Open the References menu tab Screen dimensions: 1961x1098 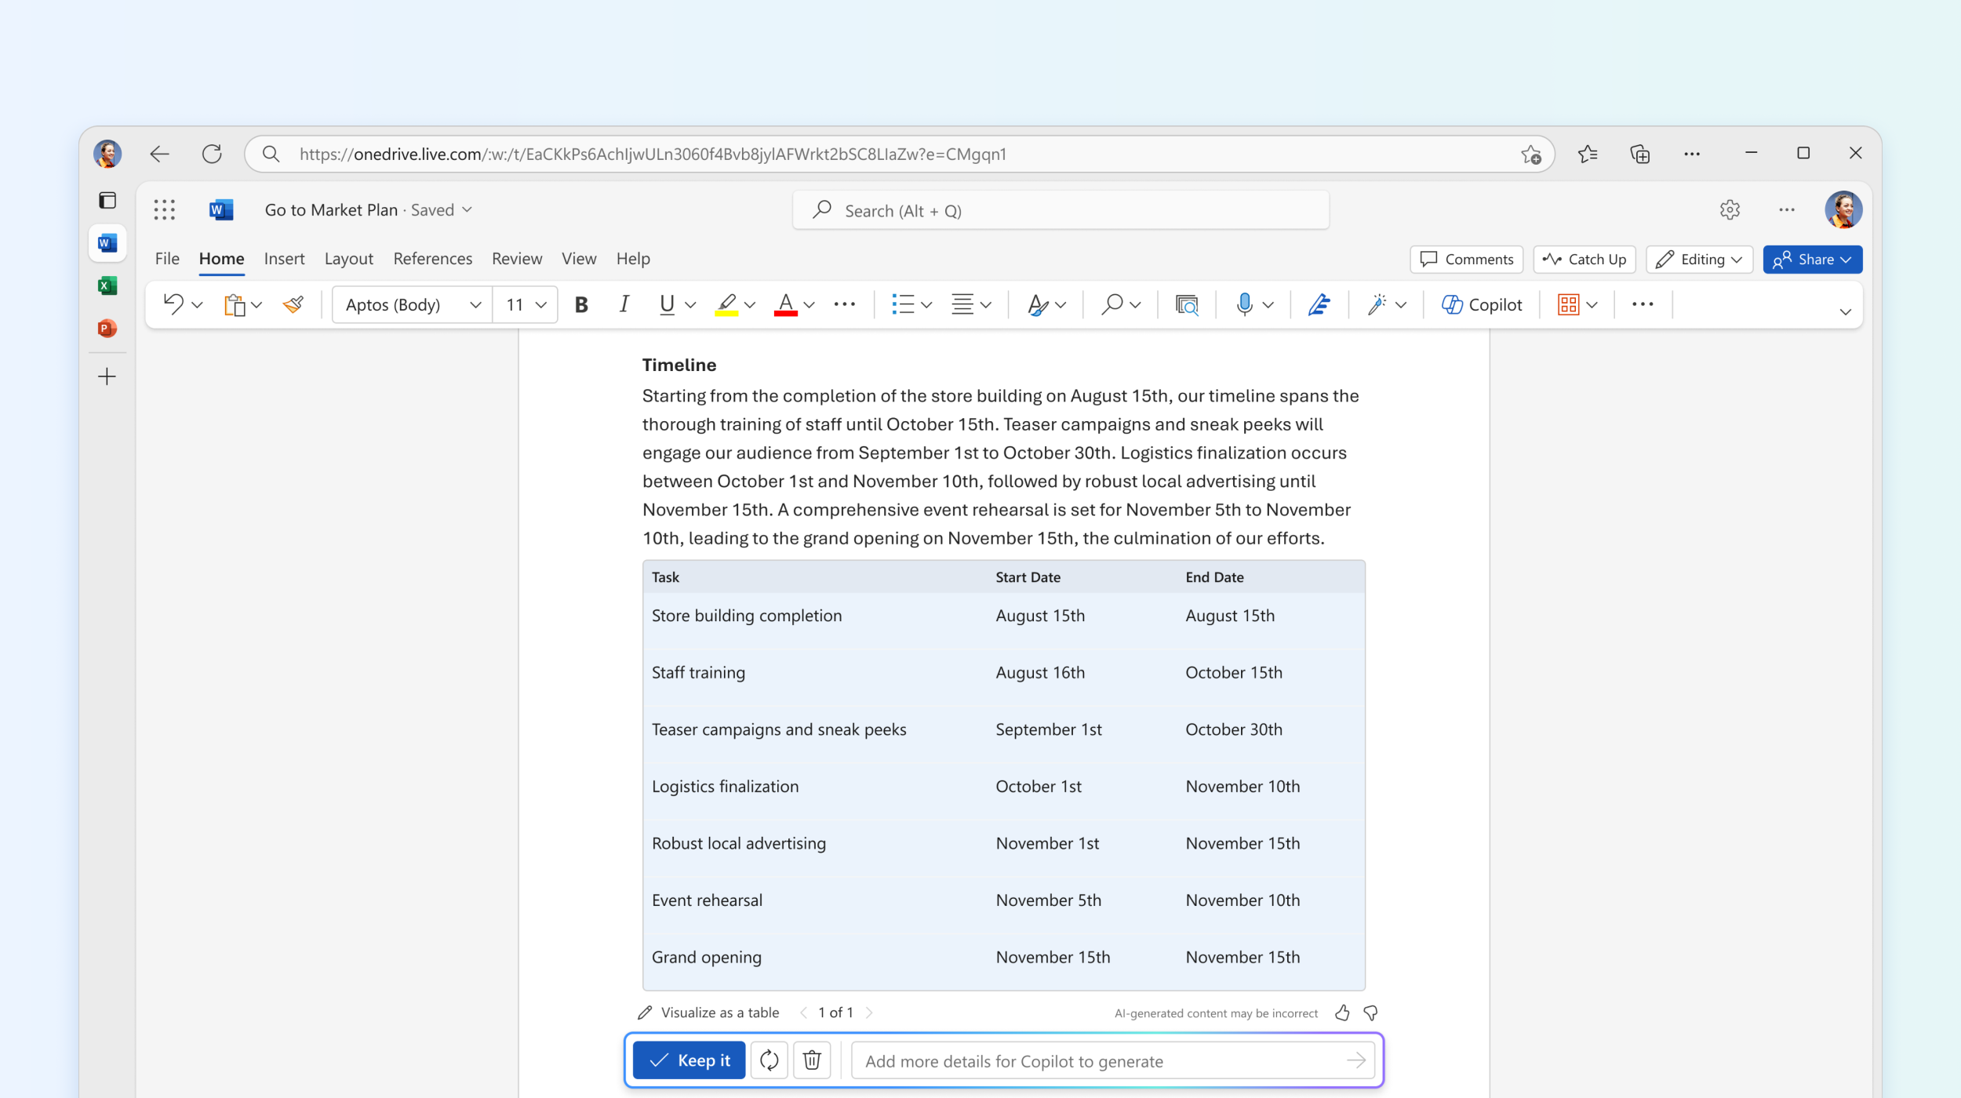tap(432, 257)
